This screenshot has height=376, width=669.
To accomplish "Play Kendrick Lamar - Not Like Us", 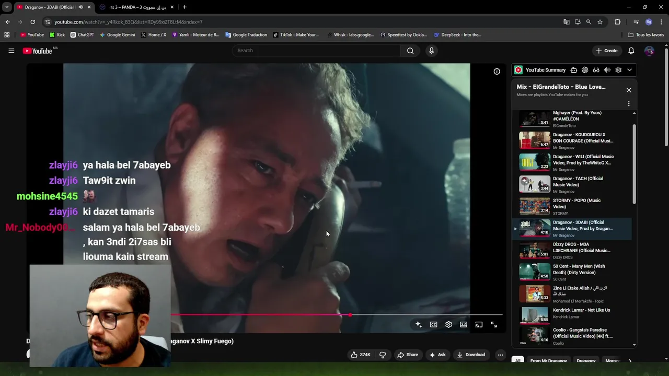I will point(572,316).
